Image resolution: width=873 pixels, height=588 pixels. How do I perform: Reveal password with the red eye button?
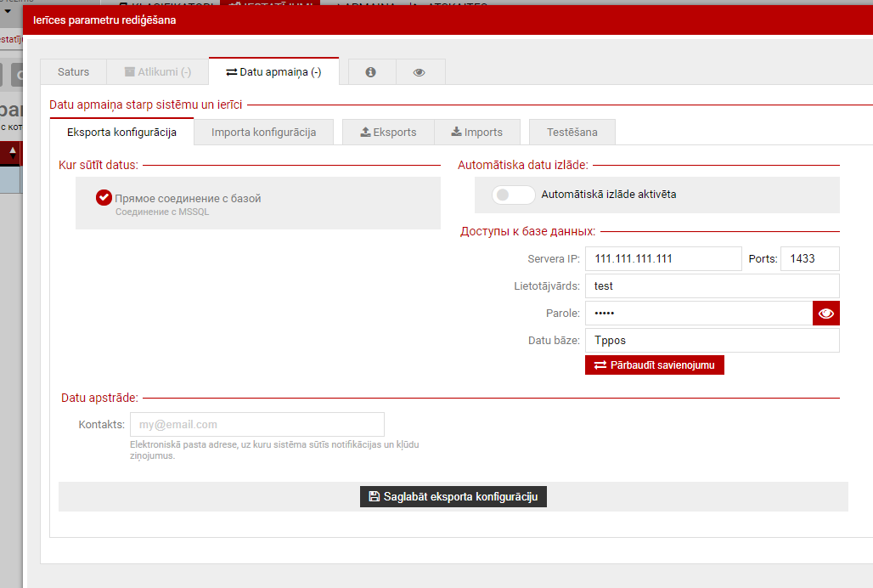pyautogui.click(x=825, y=314)
